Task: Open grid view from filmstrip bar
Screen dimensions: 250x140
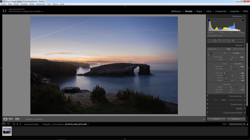Action: click(x=14, y=124)
